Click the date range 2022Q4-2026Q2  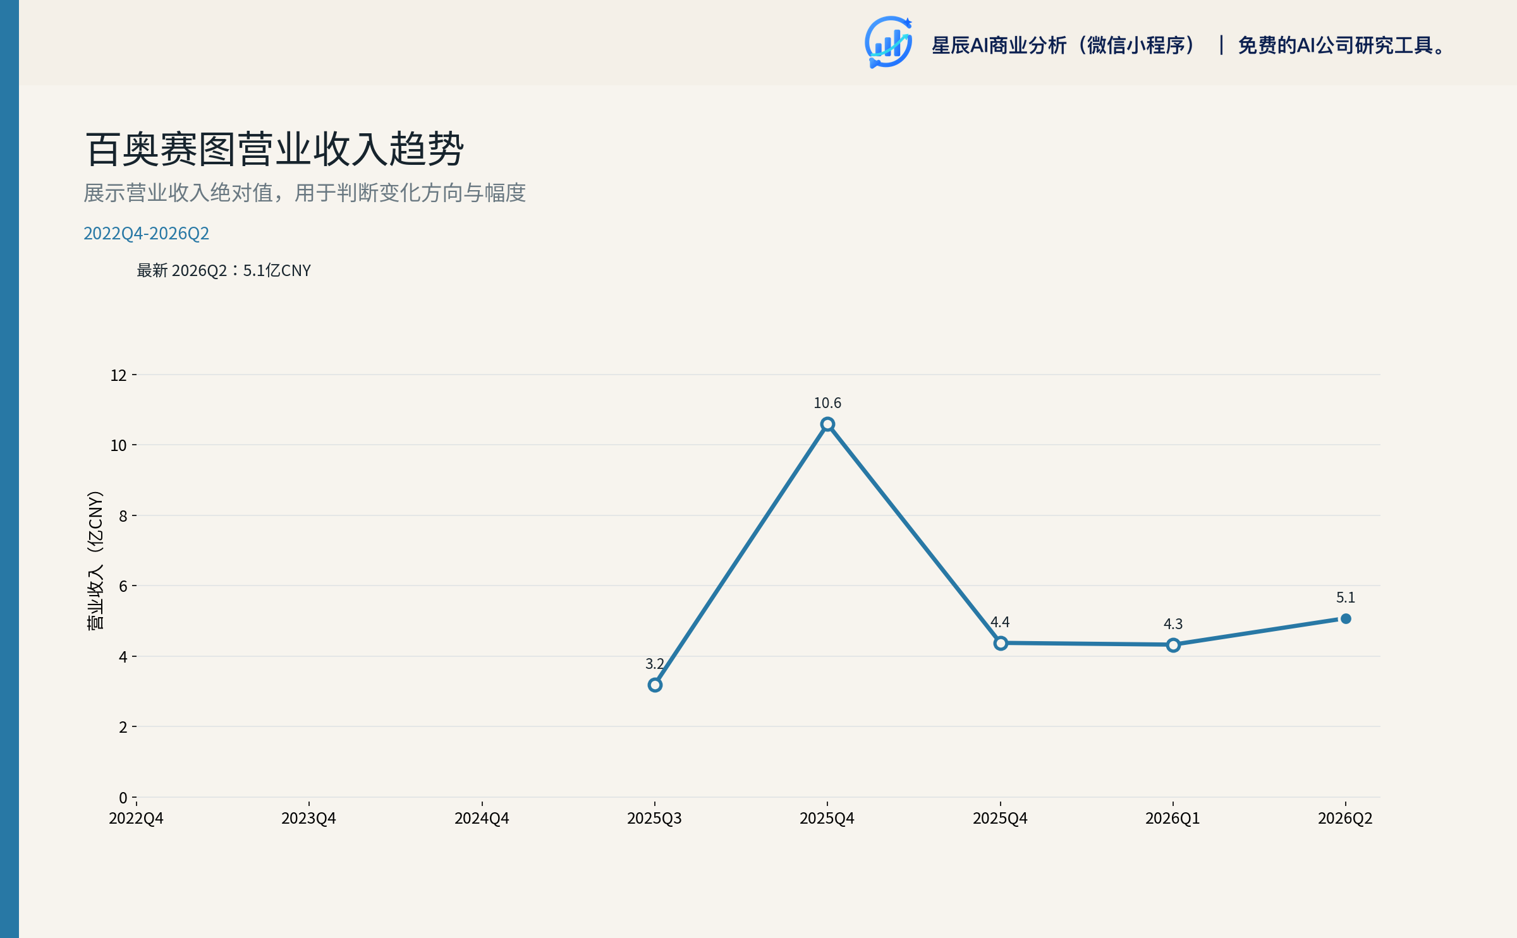pos(146,233)
